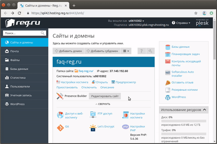Open Учетная запись in sidebar
Image resolution: width=217 pixels, height=144 pixels.
pos(25,95)
